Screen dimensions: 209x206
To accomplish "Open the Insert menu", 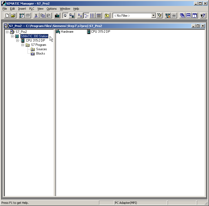I will (22, 9).
